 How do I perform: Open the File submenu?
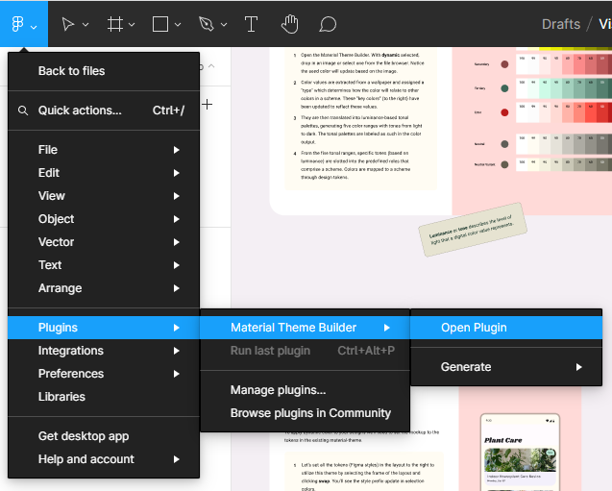104,150
